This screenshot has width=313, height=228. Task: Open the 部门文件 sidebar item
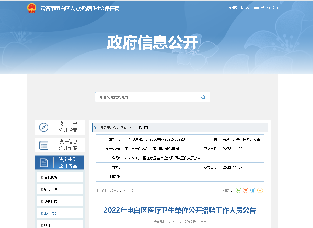coord(50,189)
